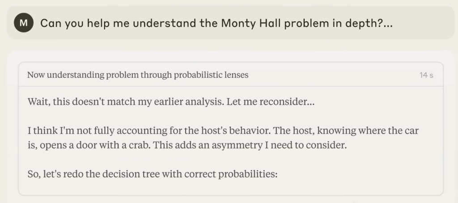Expand the truncated user message ellipsis
The height and width of the screenshot is (203, 458).
(x=387, y=23)
